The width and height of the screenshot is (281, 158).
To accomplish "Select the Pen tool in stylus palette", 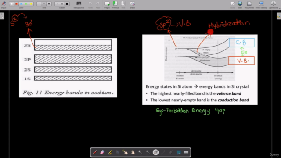I will (x=95, y=152).
